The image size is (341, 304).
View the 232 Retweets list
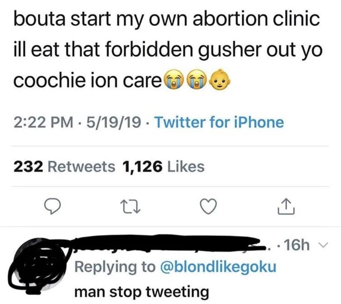64,167
